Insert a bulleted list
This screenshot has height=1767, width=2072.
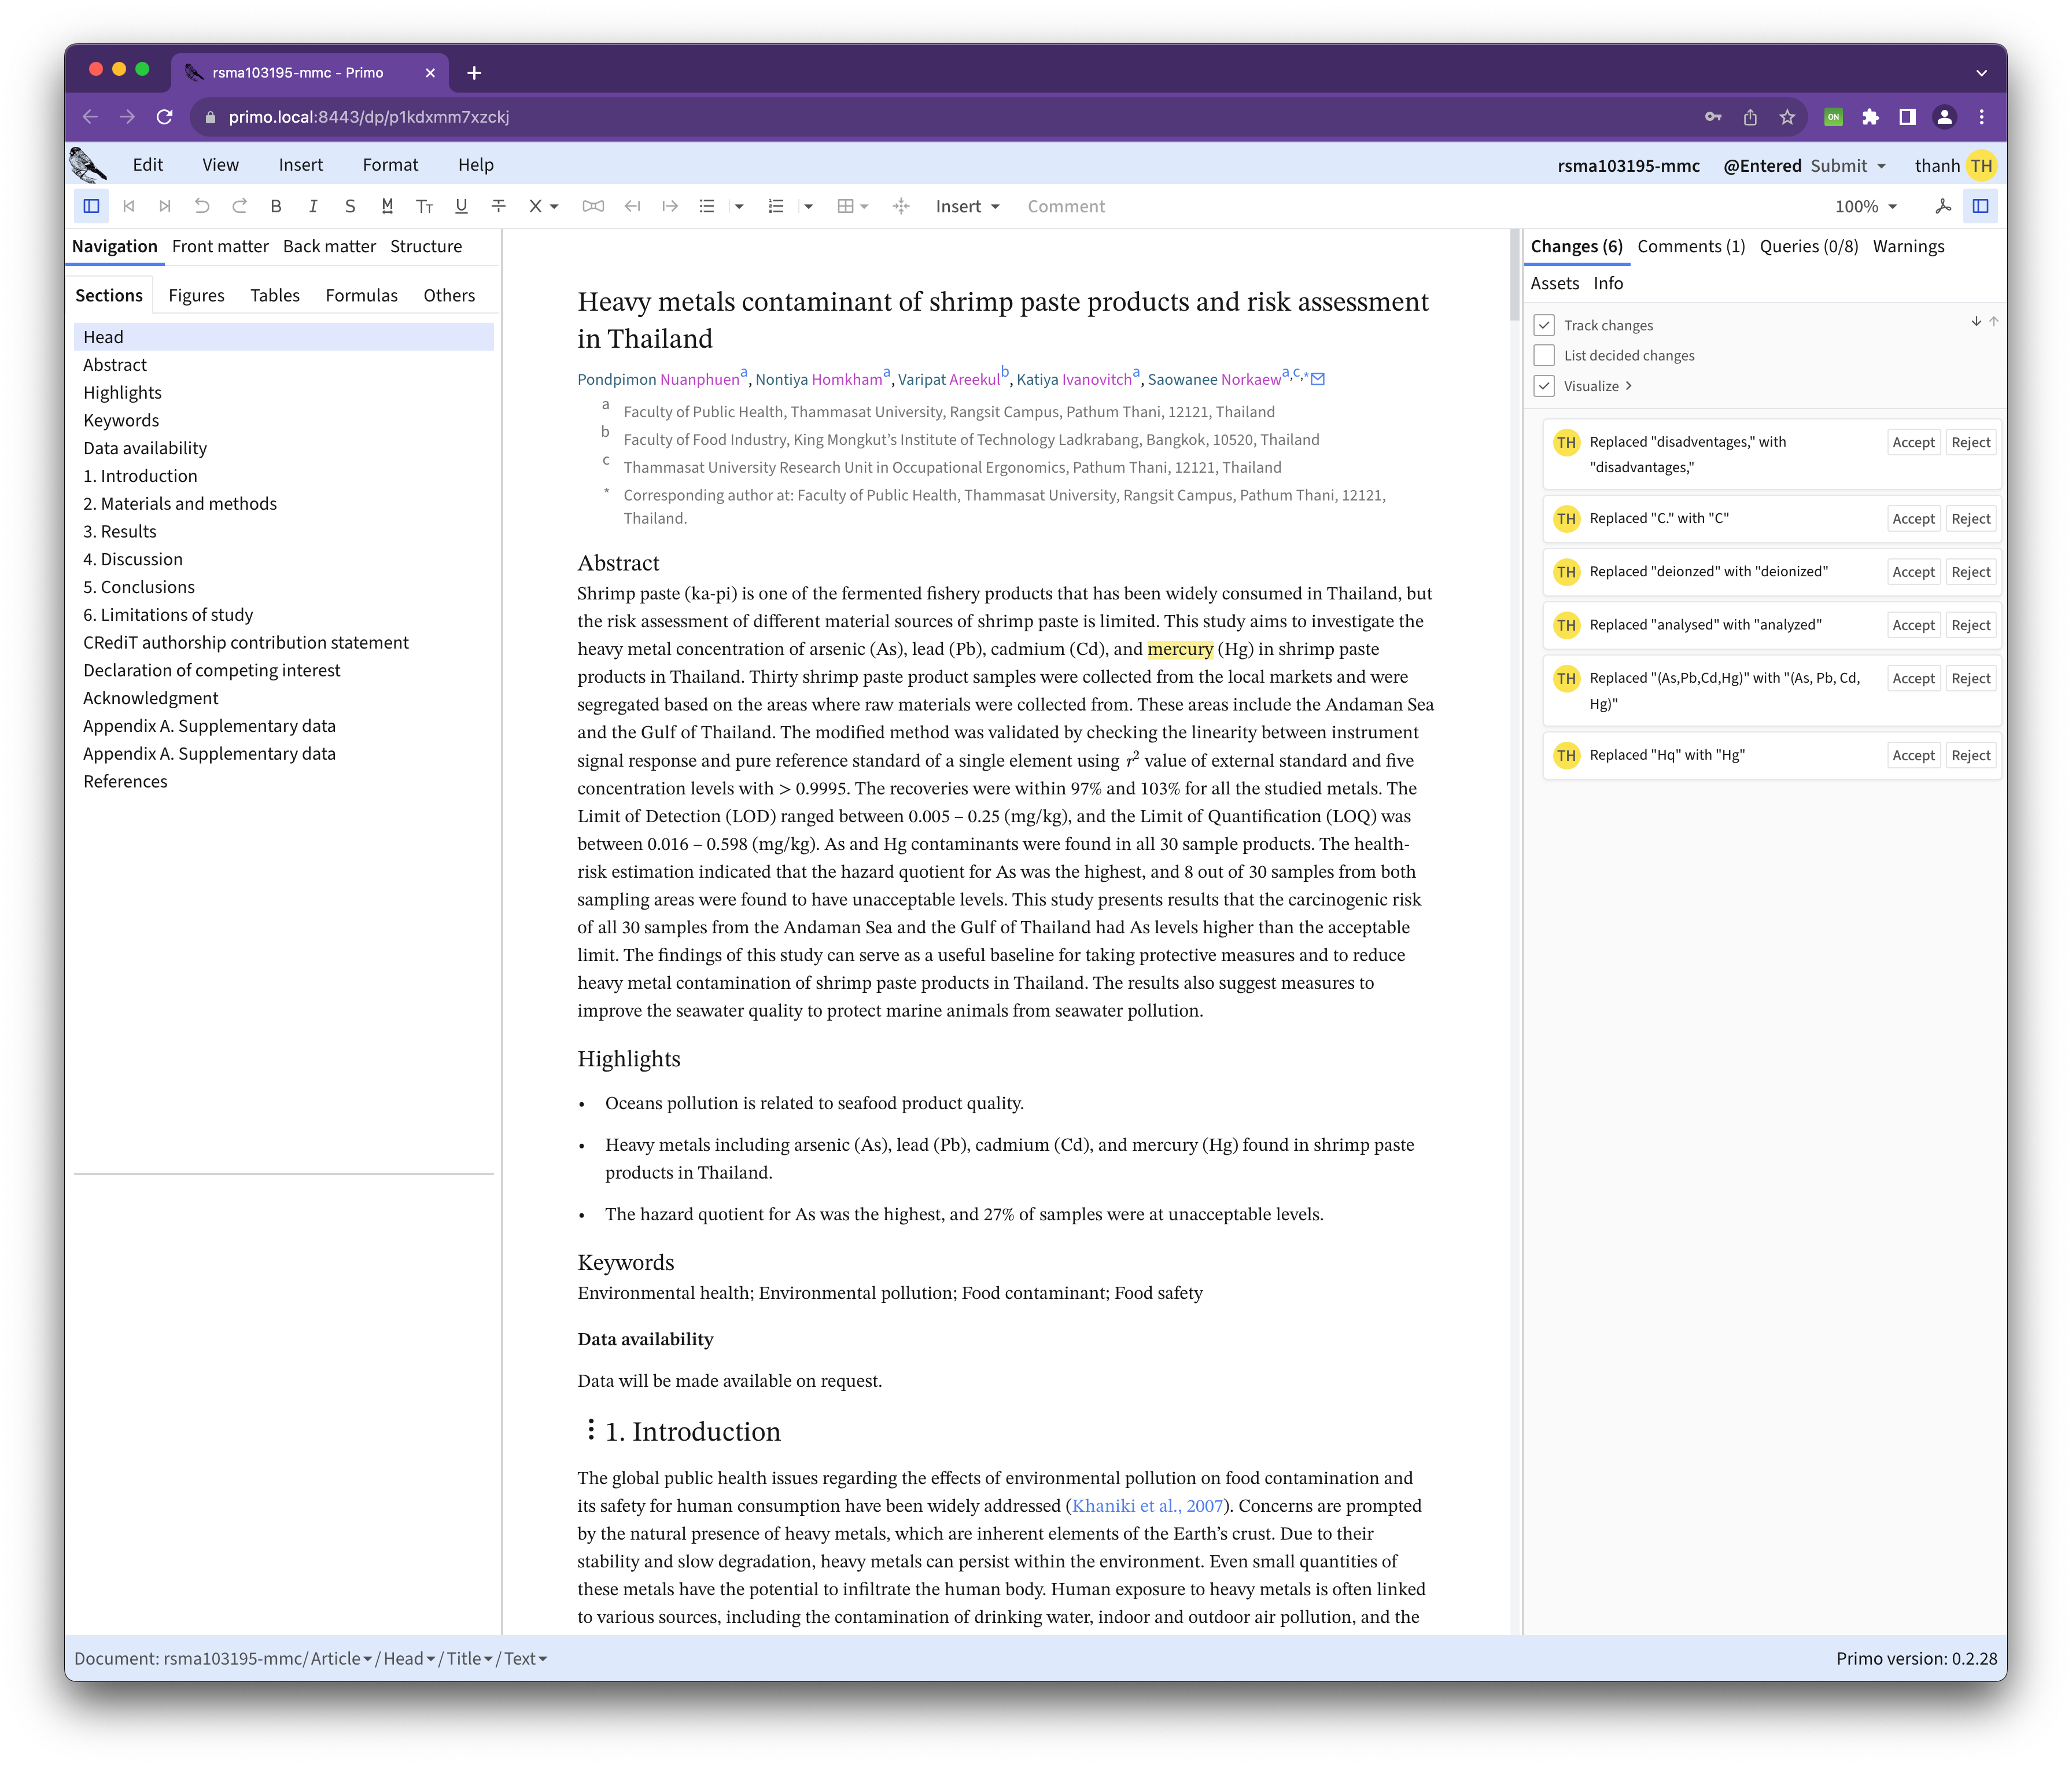[x=707, y=206]
